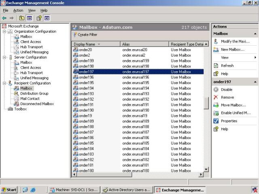Click Modify the Maxi... action

pos(235,41)
